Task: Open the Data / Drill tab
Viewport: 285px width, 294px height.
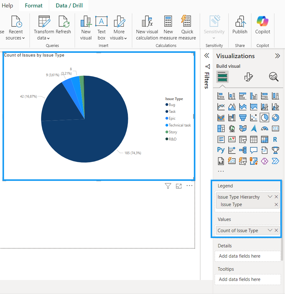Action: [68, 6]
